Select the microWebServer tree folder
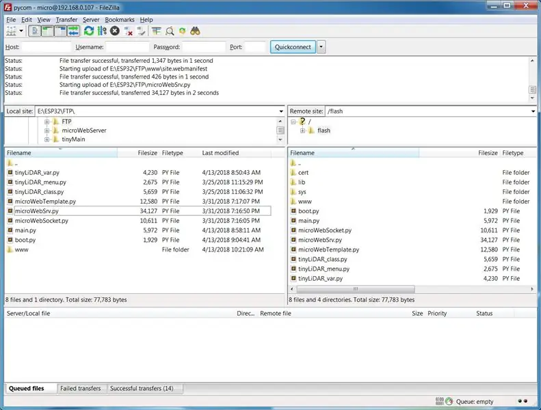The width and height of the screenshot is (541, 410). pyautogui.click(x=84, y=131)
